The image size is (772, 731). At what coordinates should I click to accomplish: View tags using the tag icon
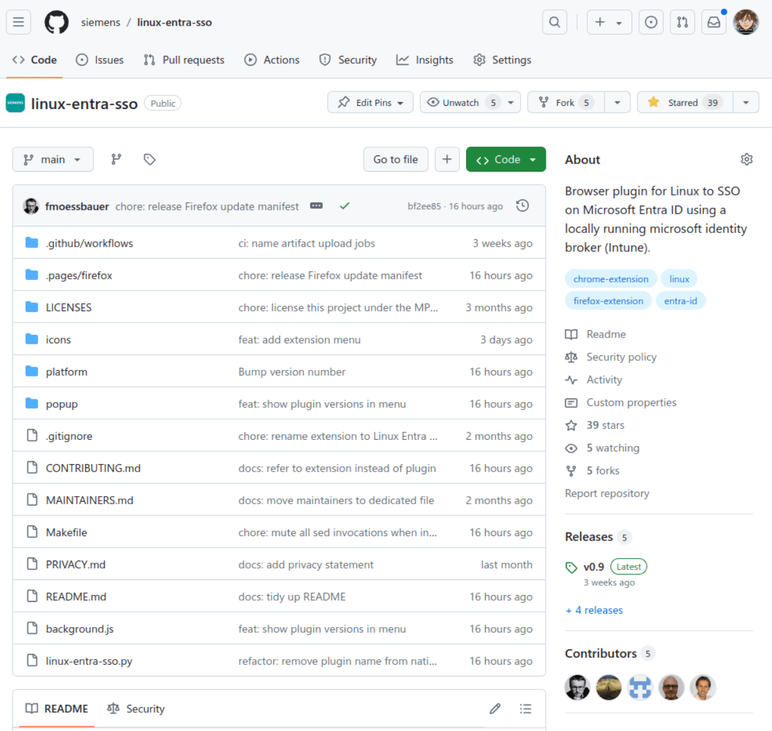click(149, 160)
